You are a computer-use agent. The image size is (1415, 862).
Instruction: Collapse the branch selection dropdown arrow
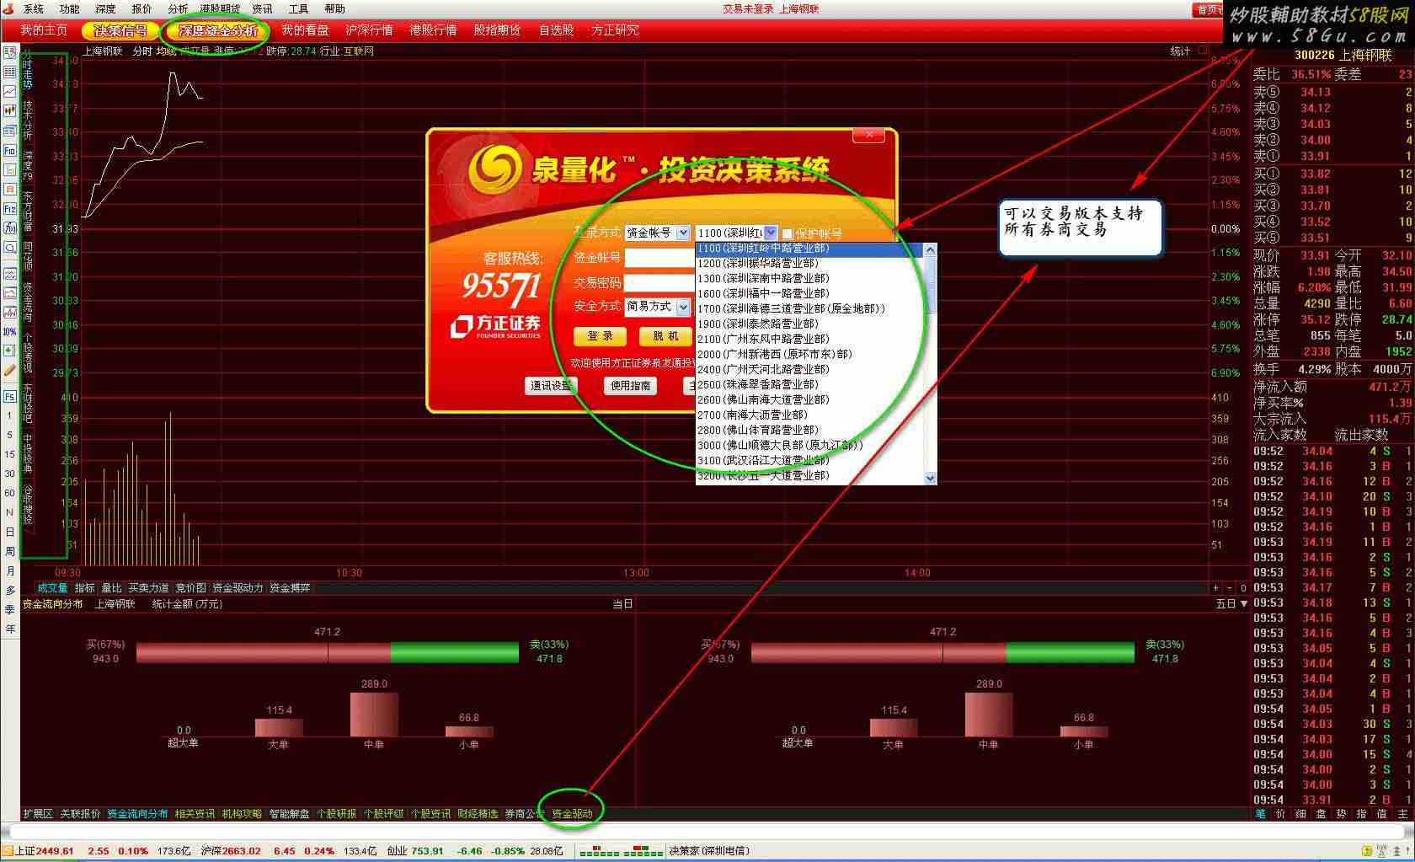pos(771,233)
